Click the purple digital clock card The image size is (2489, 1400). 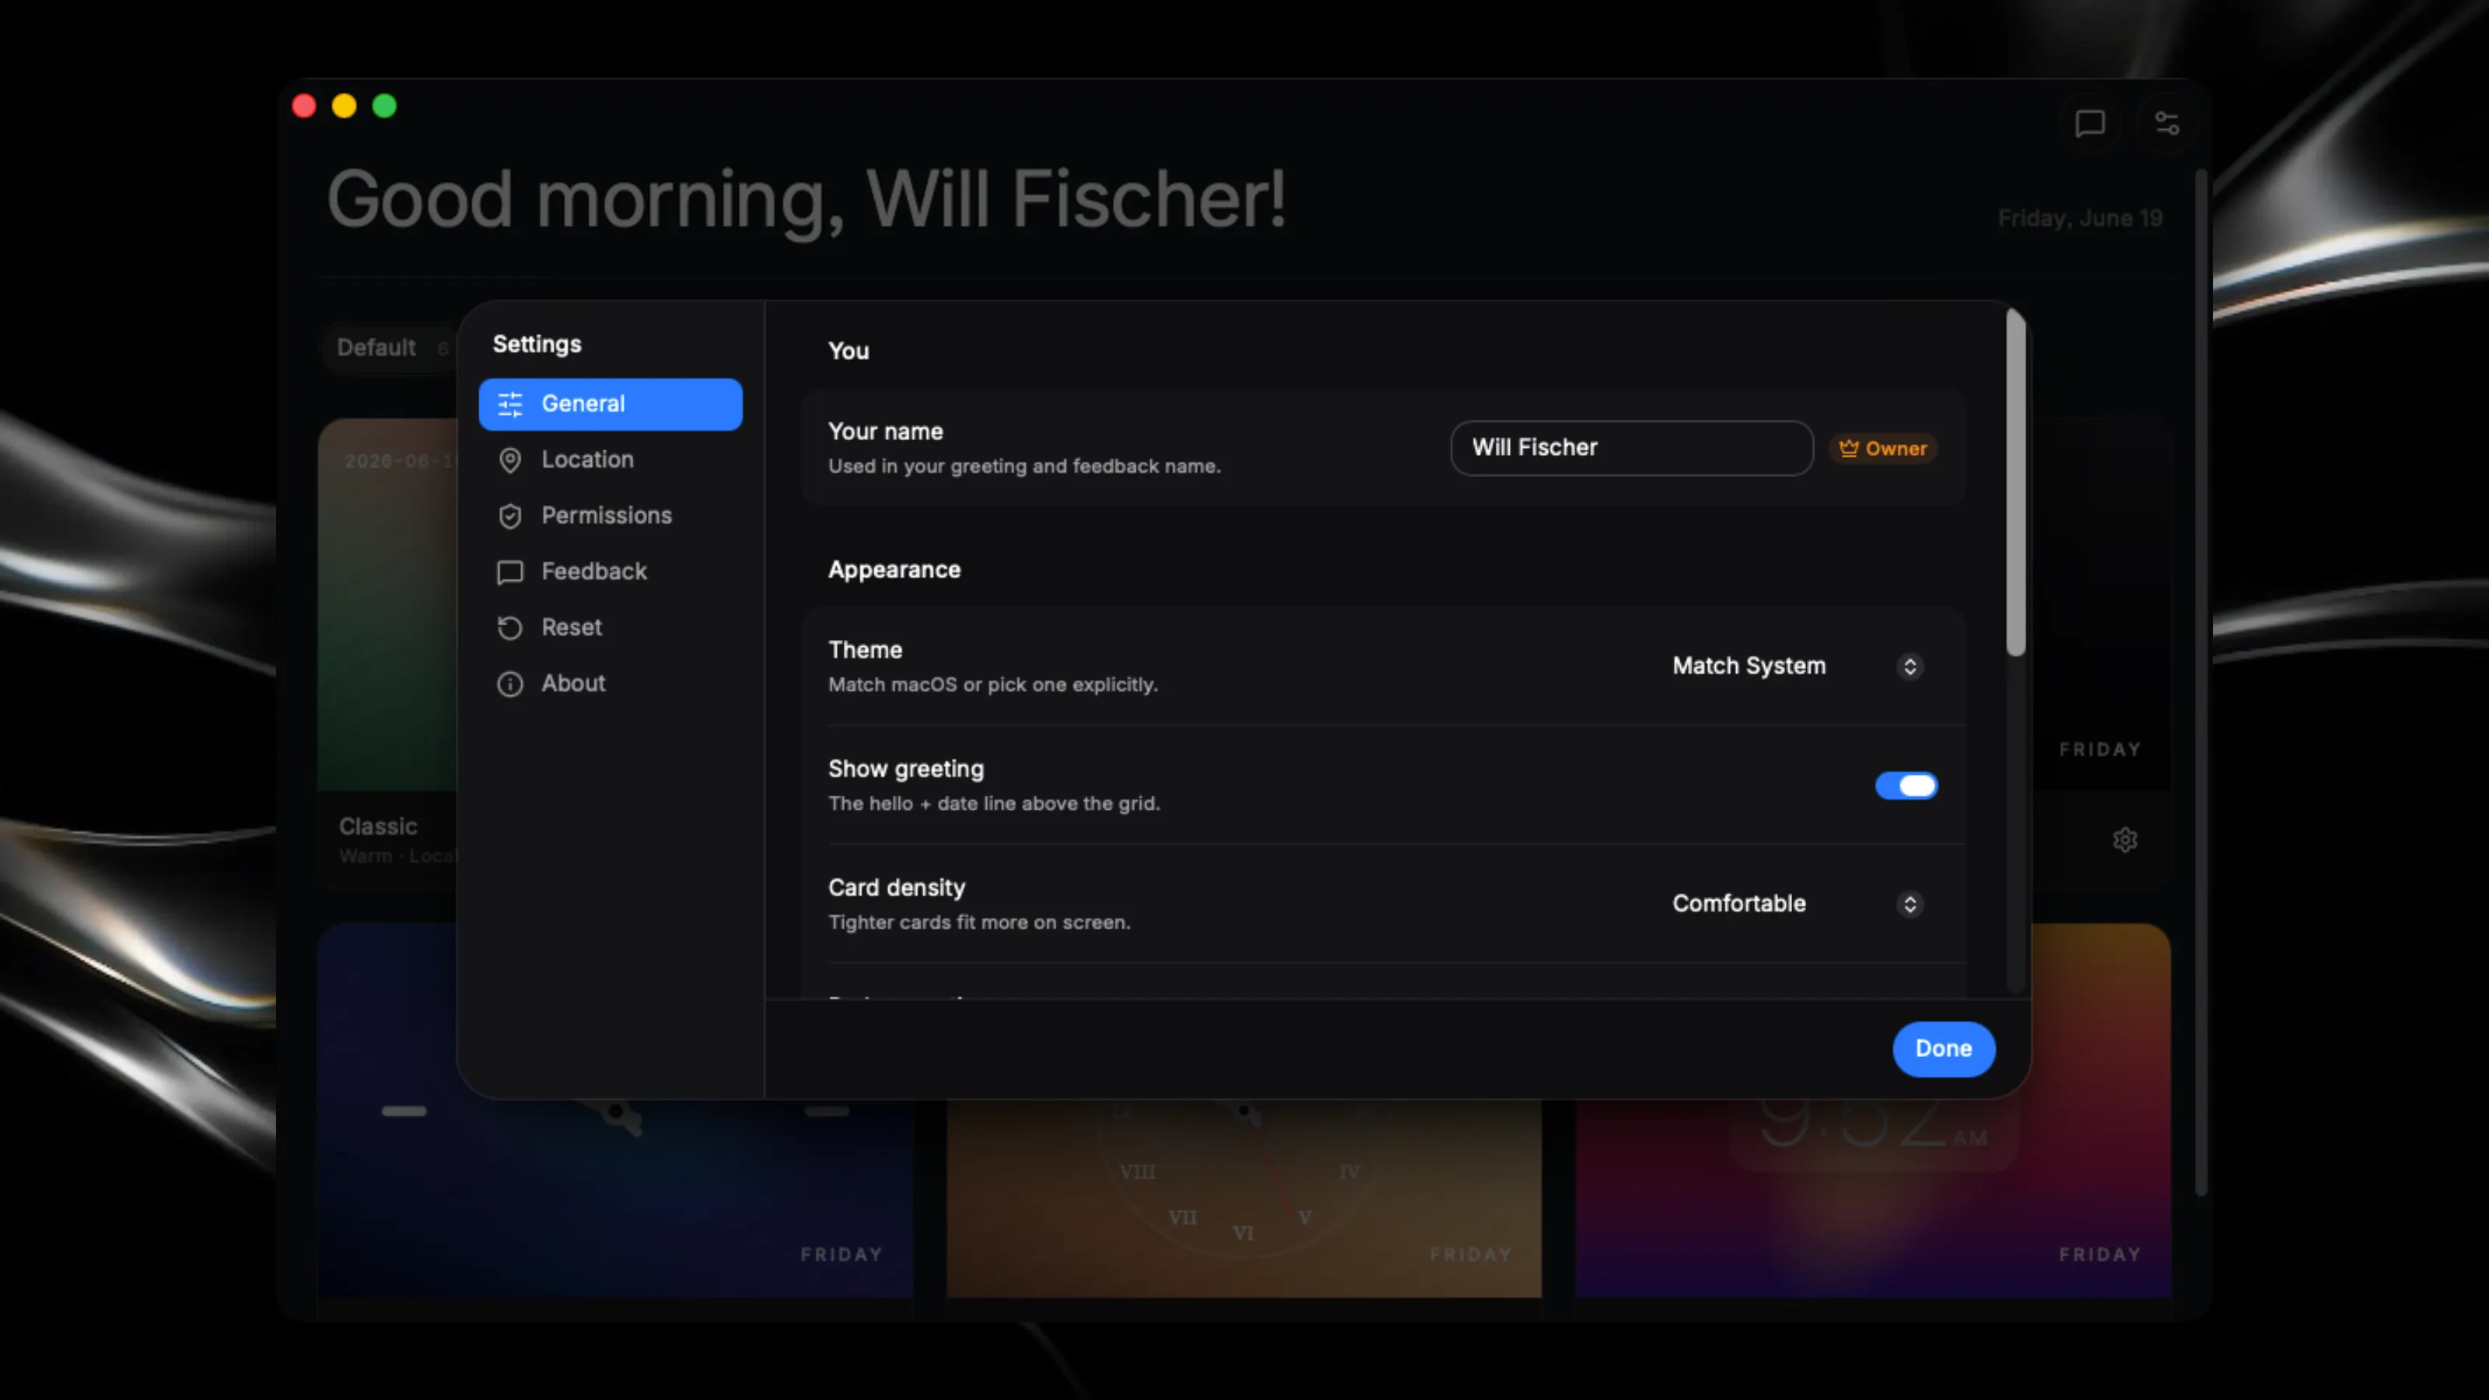coord(1872,1198)
